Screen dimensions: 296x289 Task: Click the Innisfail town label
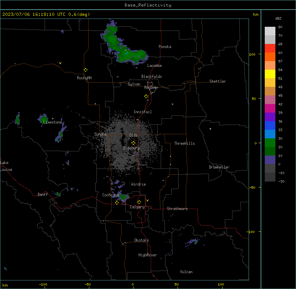tap(143, 112)
